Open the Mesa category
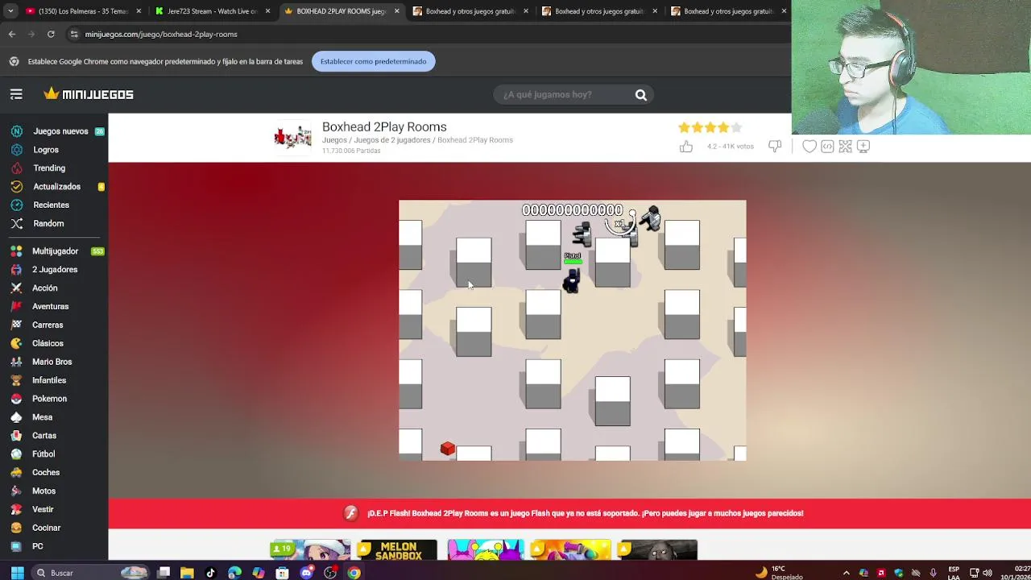The image size is (1031, 580). point(42,417)
